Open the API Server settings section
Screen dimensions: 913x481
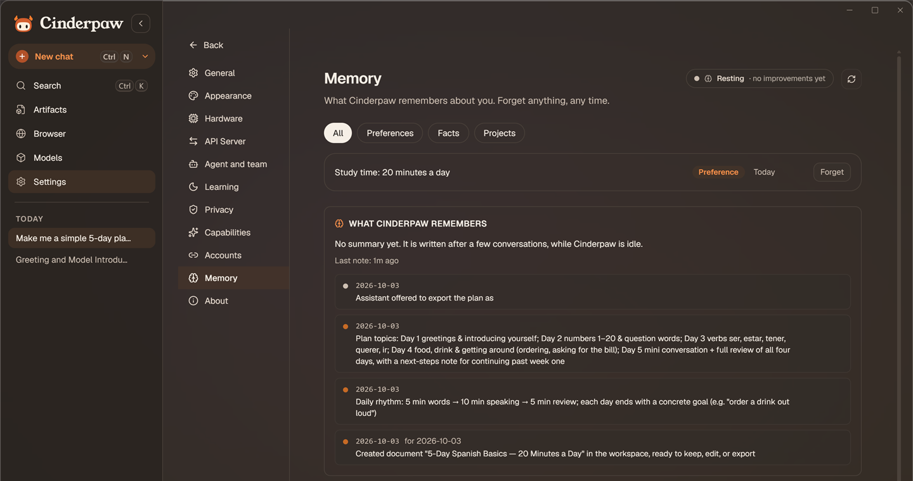pyautogui.click(x=233, y=141)
